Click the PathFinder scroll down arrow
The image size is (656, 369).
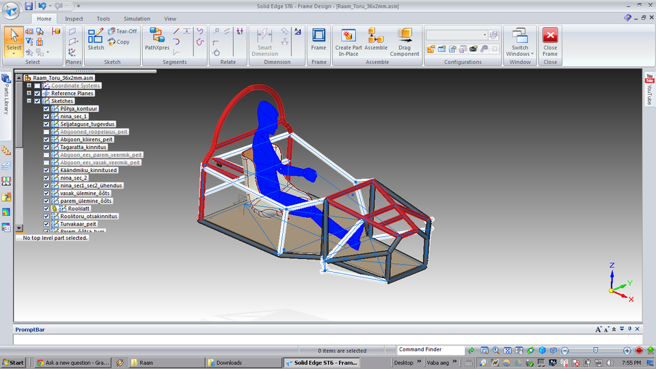[19, 228]
